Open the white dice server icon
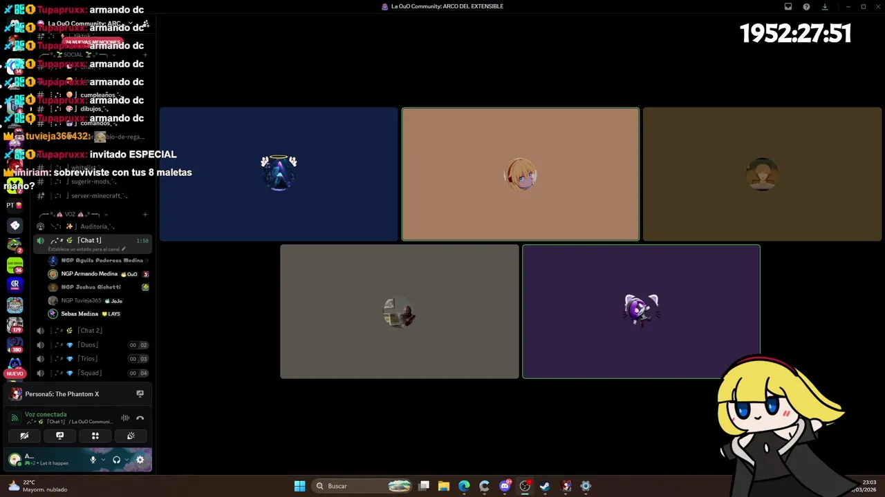The image size is (885, 497). click(15, 225)
